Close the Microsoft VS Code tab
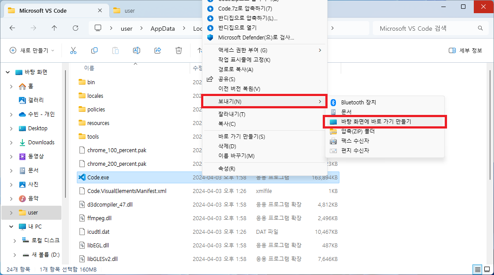Screen dimensions: 494x275 coord(100,11)
